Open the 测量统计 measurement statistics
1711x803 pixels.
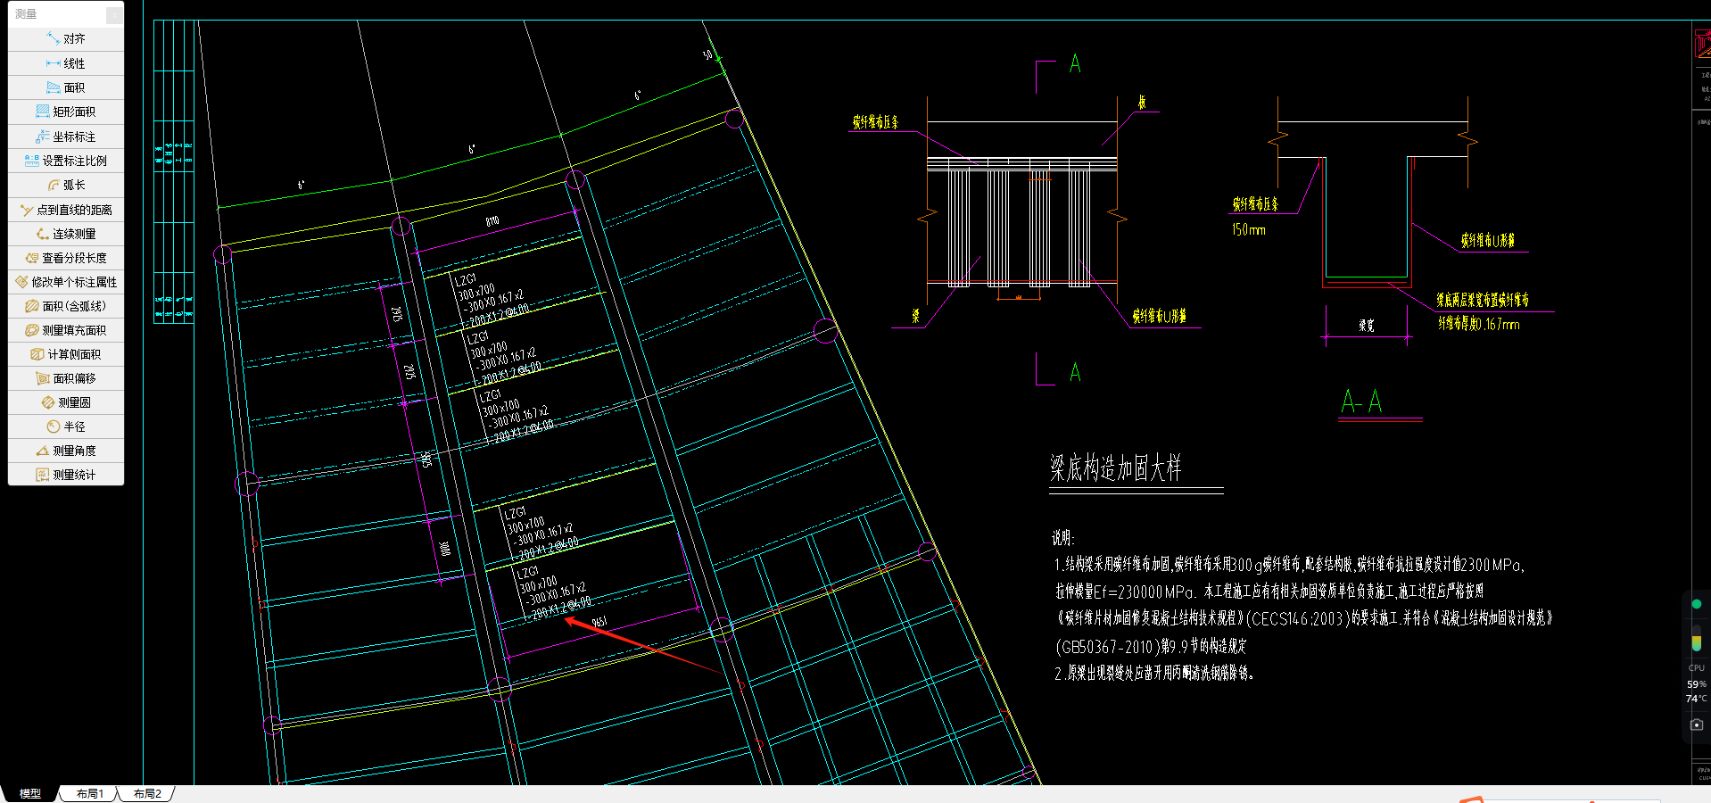click(x=66, y=475)
